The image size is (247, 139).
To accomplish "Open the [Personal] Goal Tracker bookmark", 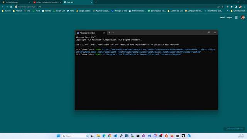I will 157,11.
